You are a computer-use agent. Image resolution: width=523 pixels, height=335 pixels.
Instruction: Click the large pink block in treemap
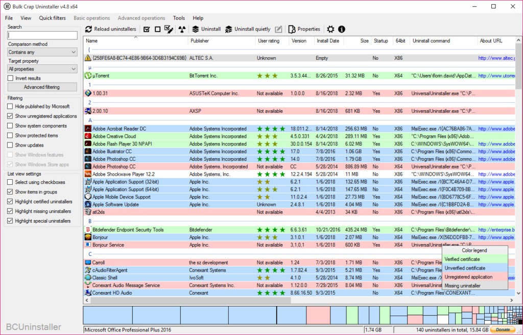pyautogui.click(x=318, y=316)
